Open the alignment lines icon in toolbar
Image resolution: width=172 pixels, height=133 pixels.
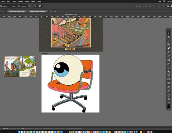pos(163,7)
